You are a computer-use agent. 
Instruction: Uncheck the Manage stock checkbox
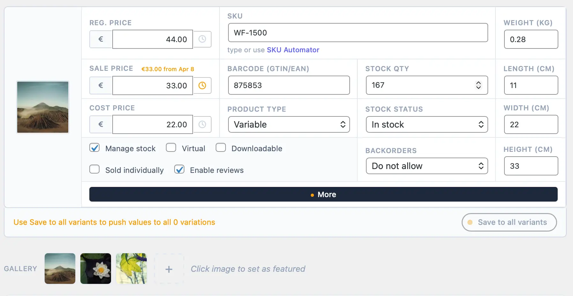pyautogui.click(x=94, y=148)
